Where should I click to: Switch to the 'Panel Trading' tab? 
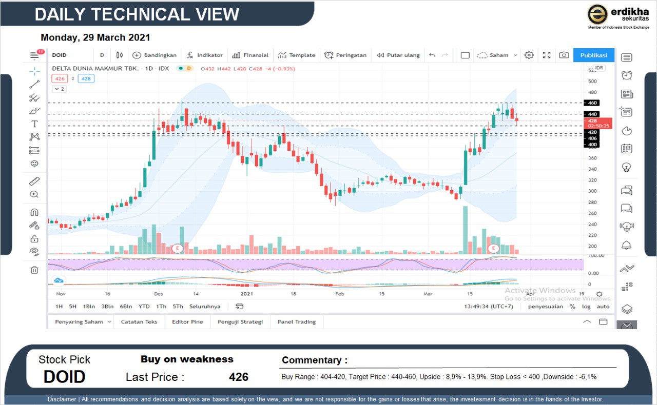pyautogui.click(x=297, y=322)
